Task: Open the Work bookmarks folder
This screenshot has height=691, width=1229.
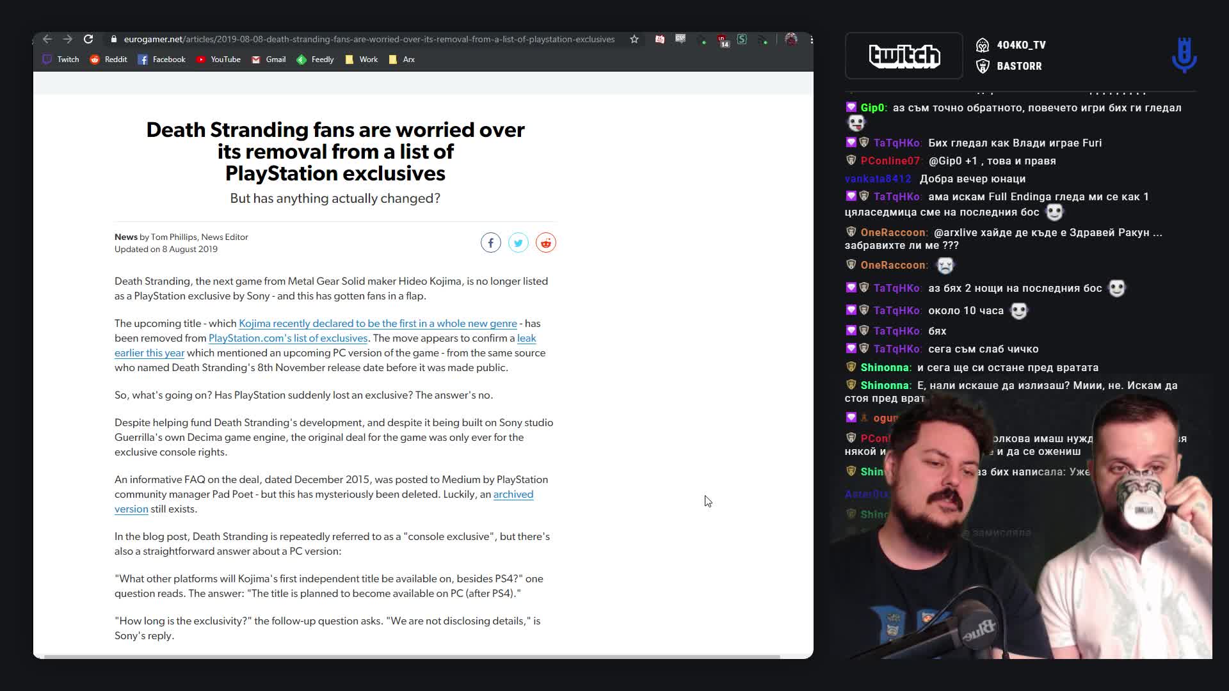Action: 361,60
